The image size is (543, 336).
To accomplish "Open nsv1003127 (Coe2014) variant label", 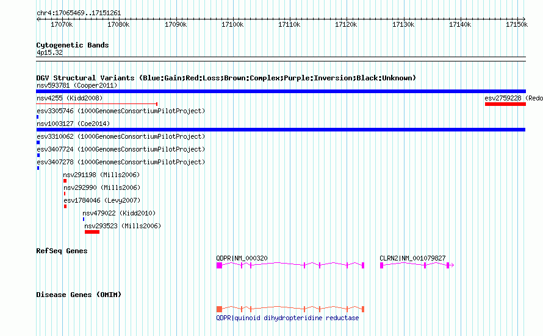I will point(73,124).
